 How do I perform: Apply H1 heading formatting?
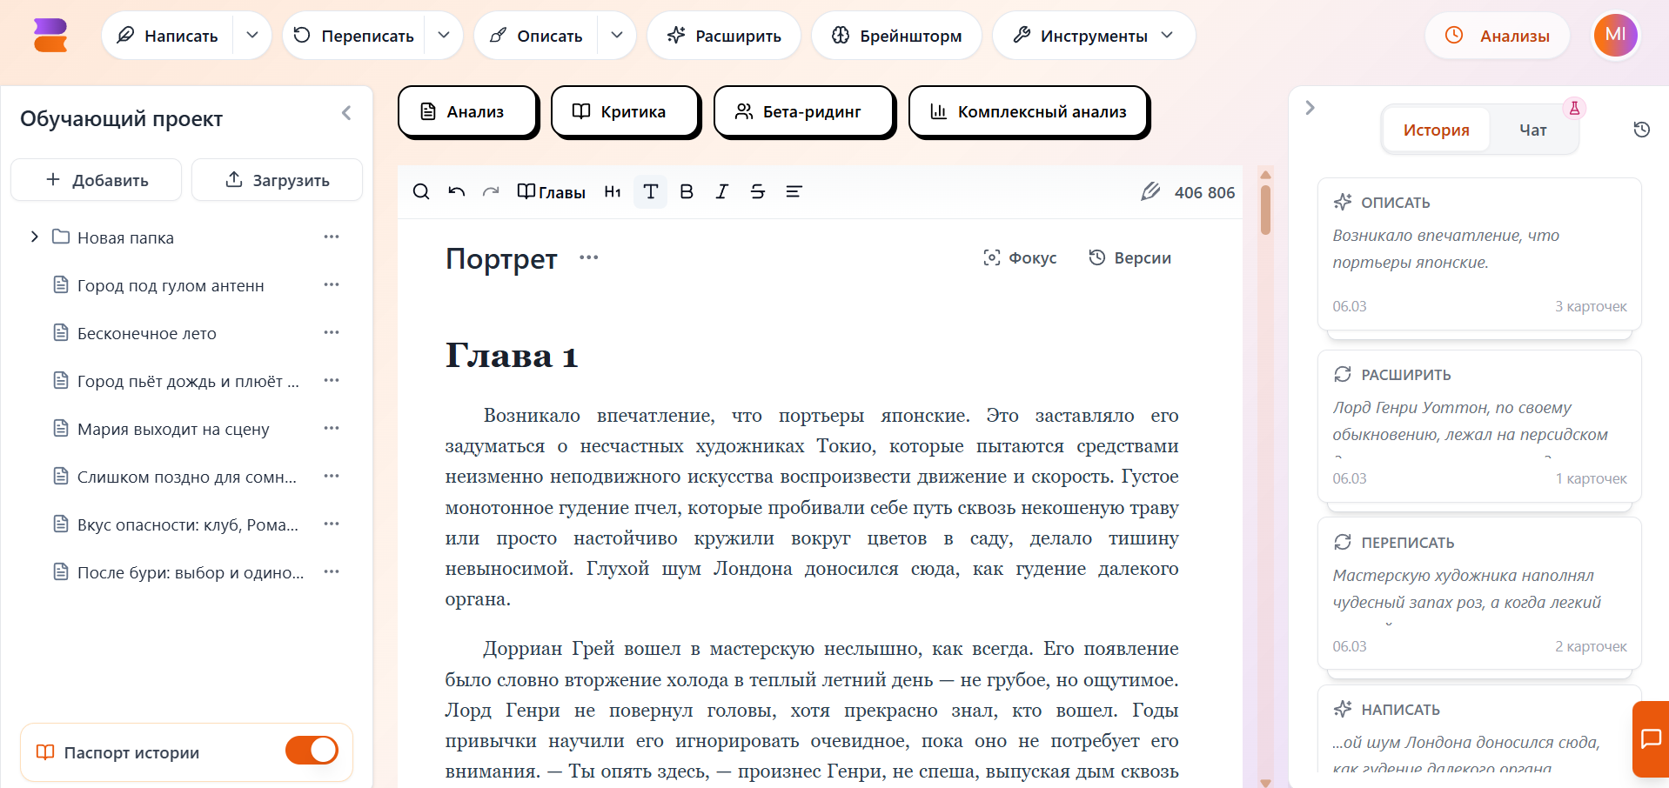click(x=613, y=191)
